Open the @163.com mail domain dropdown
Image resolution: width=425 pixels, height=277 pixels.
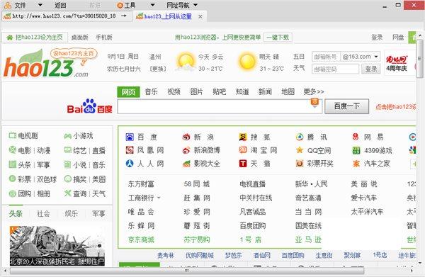pyautogui.click(x=376, y=57)
